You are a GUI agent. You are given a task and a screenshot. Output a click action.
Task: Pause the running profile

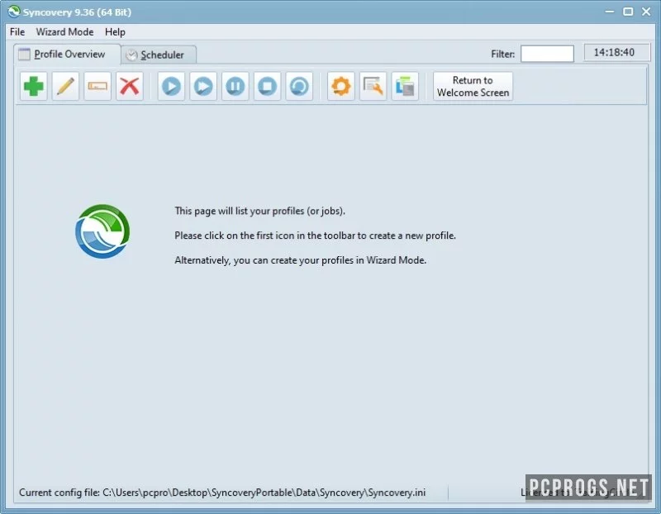coord(235,87)
